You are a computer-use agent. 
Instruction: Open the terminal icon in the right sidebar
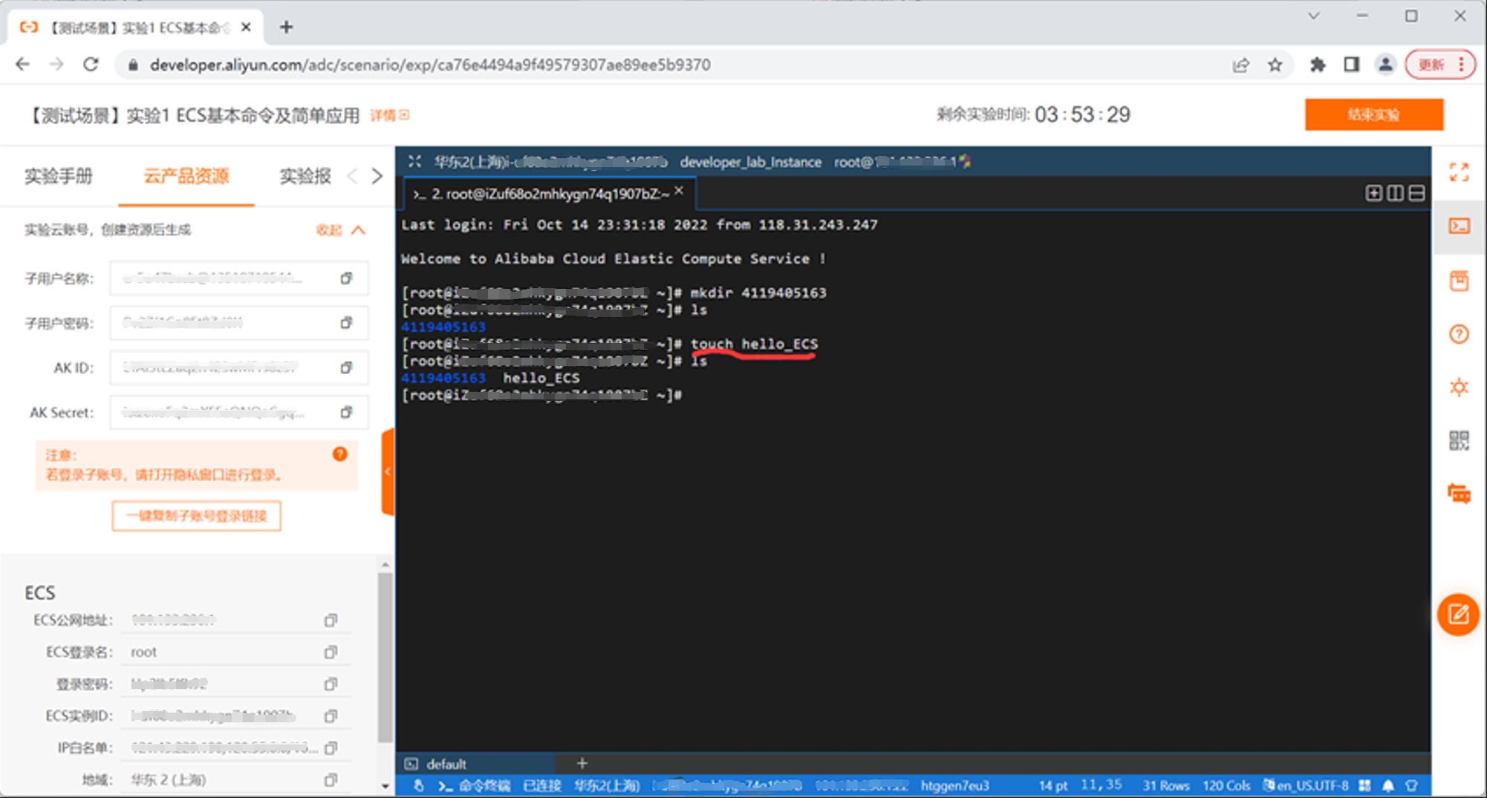pos(1459,226)
